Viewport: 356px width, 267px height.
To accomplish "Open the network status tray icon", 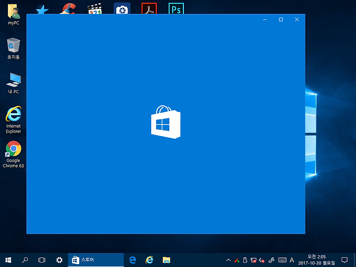I will pos(253,260).
